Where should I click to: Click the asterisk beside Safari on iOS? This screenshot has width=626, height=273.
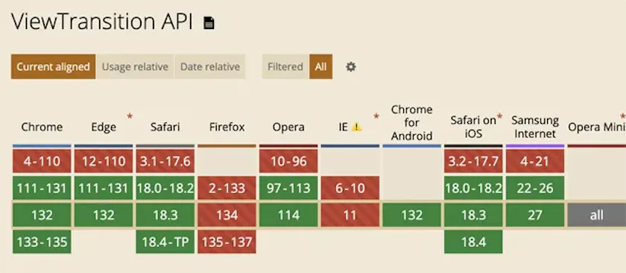point(500,116)
